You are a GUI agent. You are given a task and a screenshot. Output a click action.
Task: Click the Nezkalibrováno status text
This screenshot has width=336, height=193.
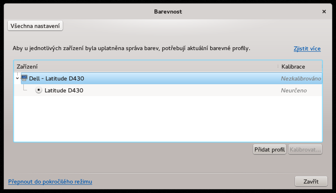click(x=301, y=78)
